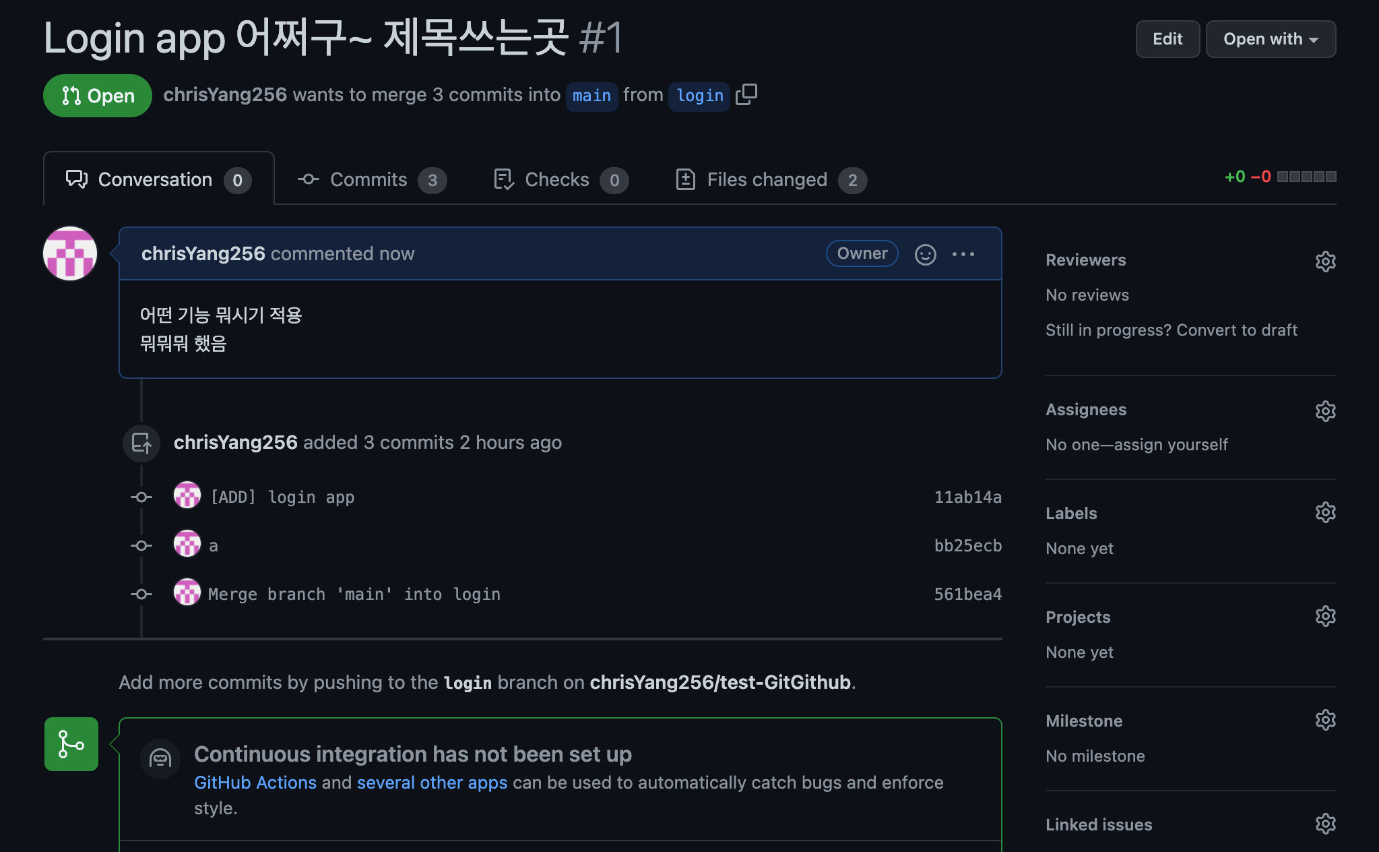
Task: Click the Convert to draft link
Action: pyautogui.click(x=1236, y=330)
